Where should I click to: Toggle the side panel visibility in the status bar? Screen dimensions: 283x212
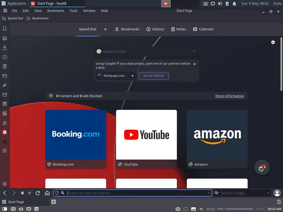(5, 209)
